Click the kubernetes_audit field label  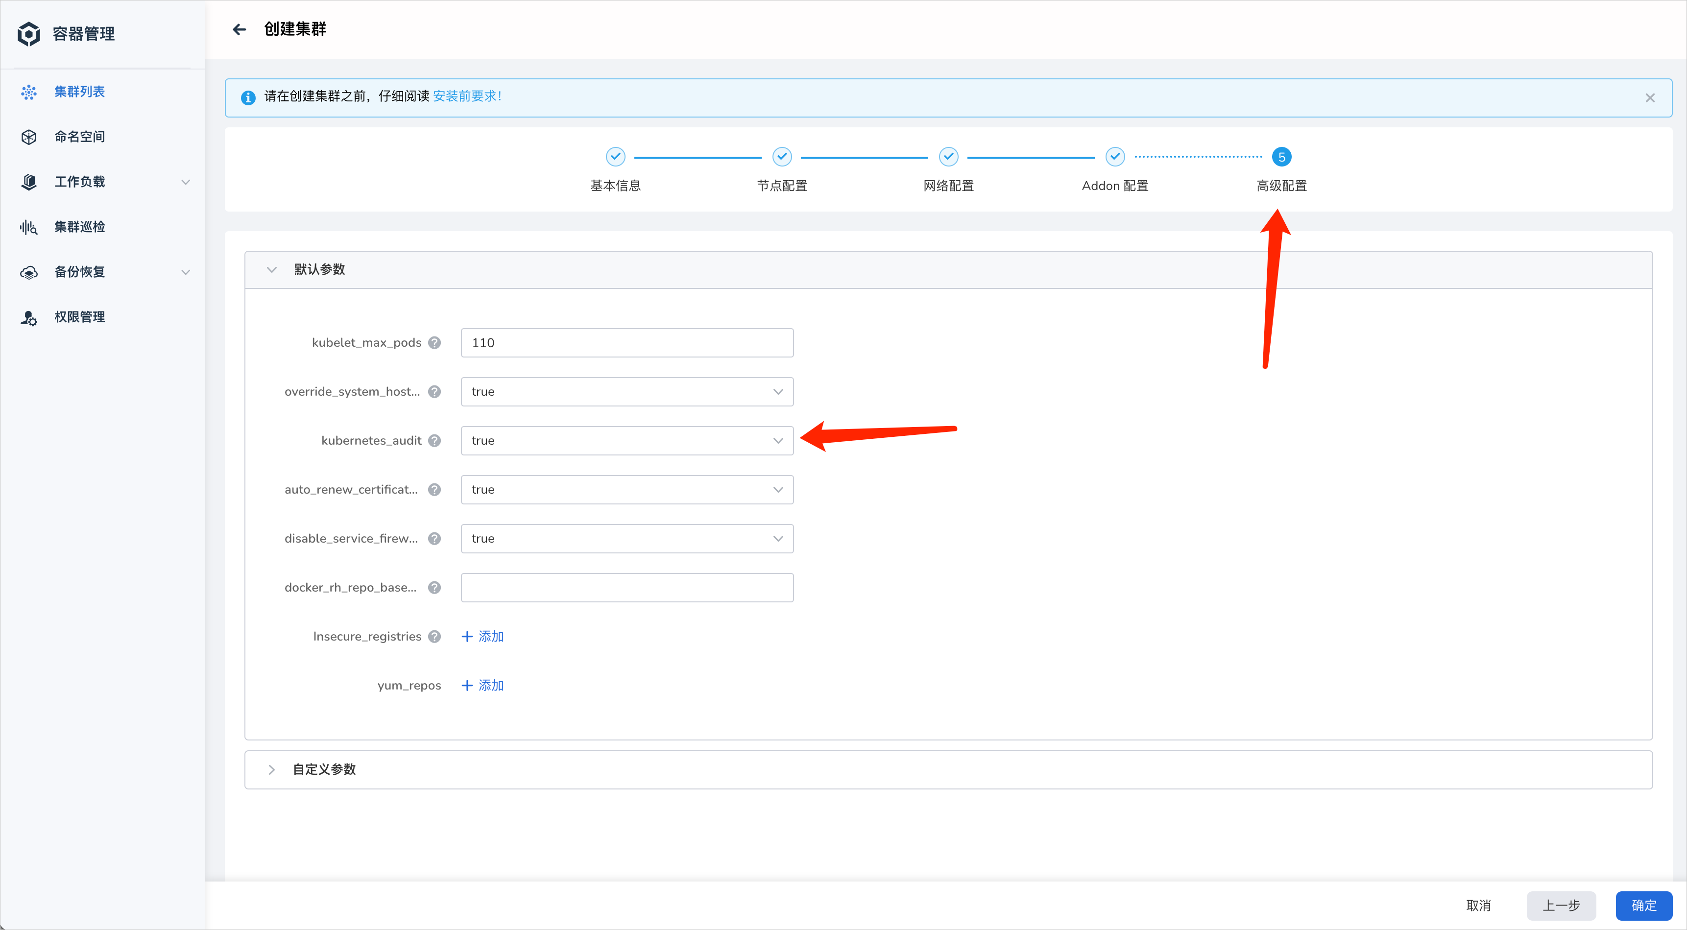pyautogui.click(x=371, y=441)
